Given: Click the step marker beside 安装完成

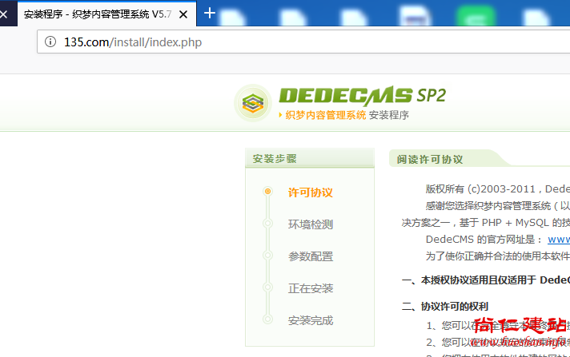Looking at the screenshot, I should pyautogui.click(x=267, y=319).
